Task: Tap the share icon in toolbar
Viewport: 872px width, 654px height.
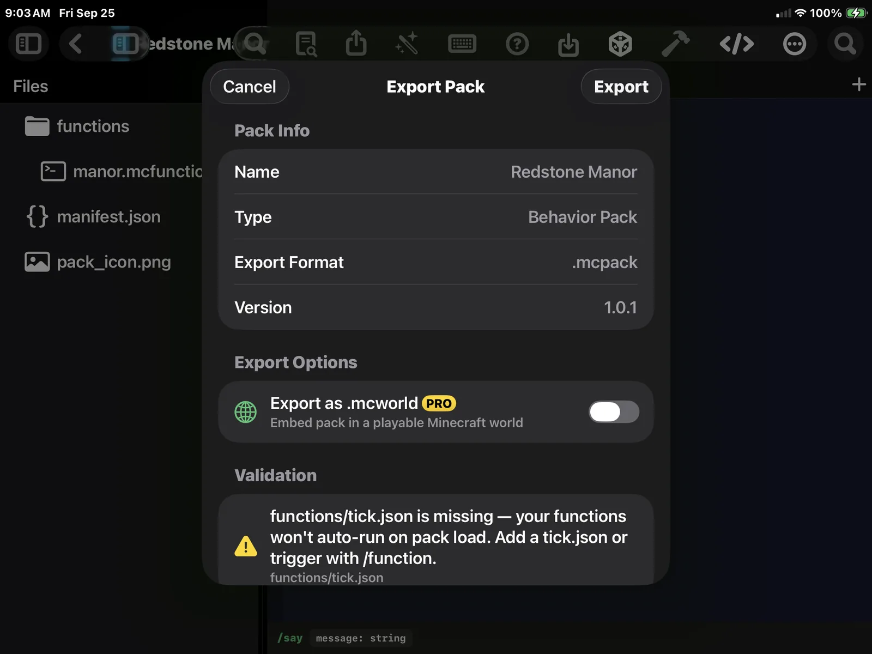Action: point(356,43)
